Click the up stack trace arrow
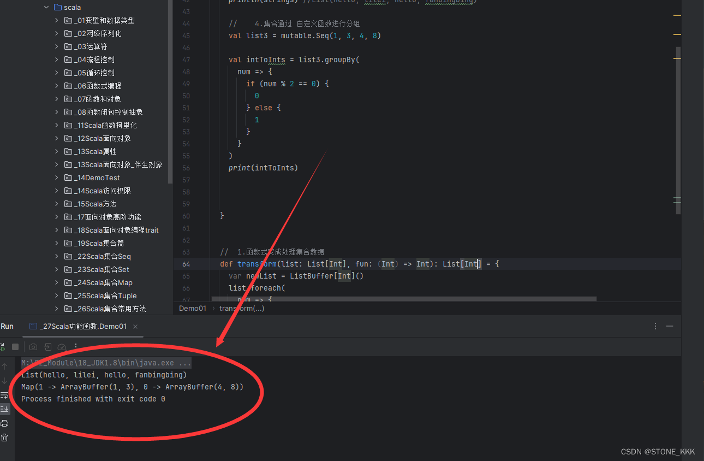This screenshot has width=704, height=461. pos(4,367)
